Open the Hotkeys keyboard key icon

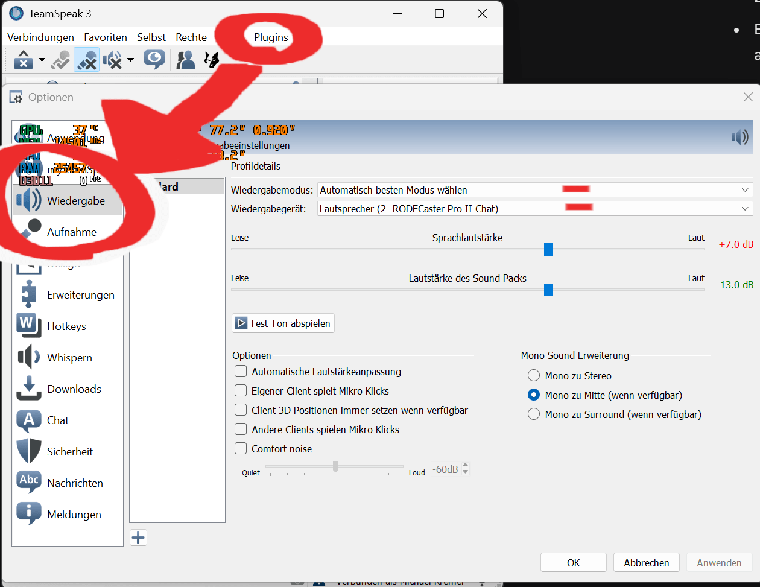point(28,326)
